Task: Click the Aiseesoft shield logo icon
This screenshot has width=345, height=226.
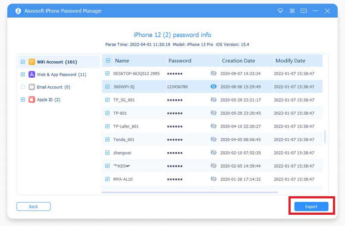Action: click(x=18, y=11)
